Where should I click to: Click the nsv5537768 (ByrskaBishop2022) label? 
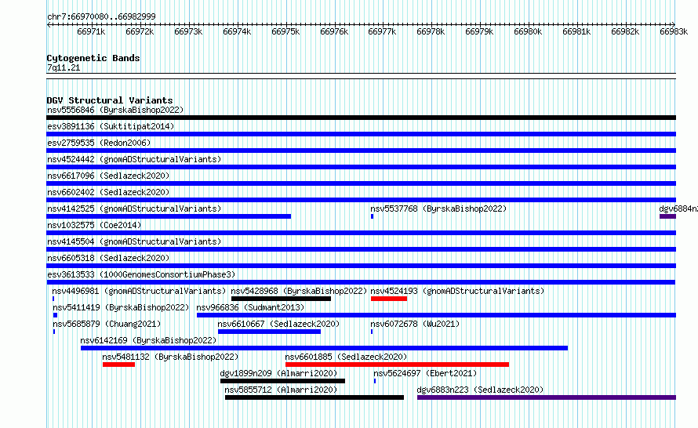438,209
